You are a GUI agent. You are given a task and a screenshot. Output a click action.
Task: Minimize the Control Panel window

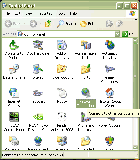pyautogui.click(x=120, y=5)
